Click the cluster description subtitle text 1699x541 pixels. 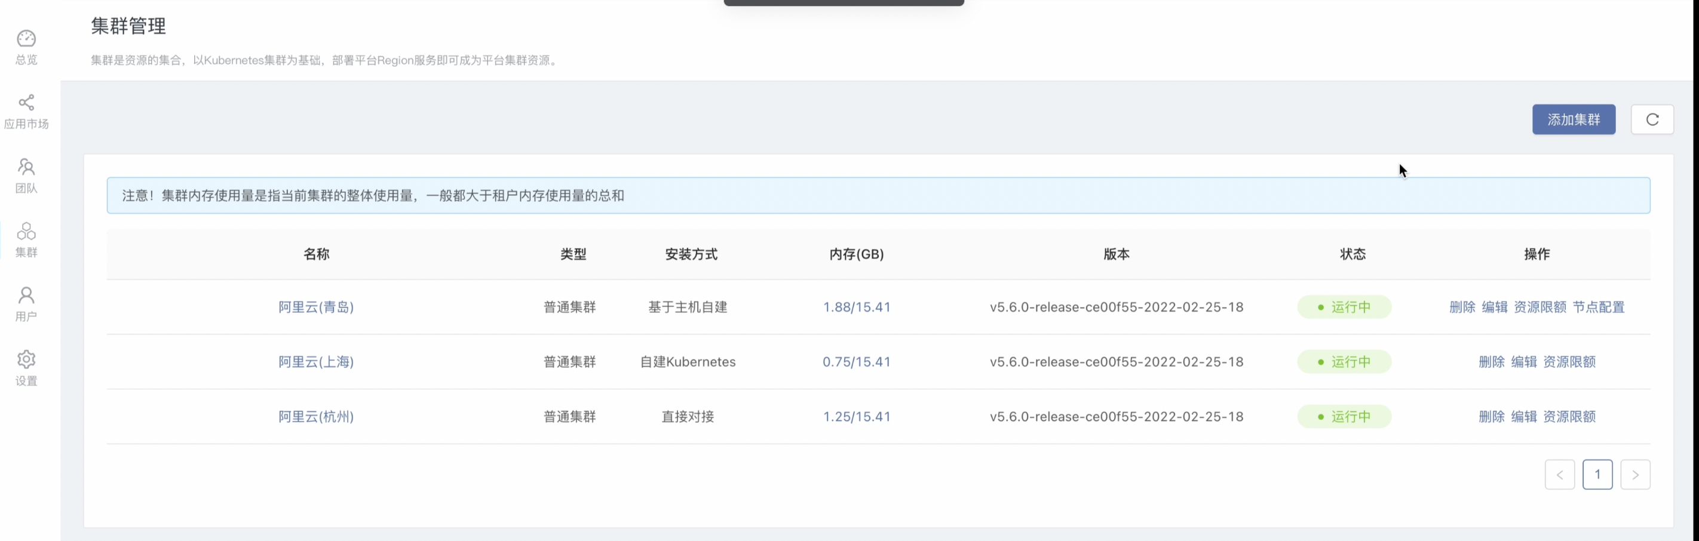(x=325, y=60)
